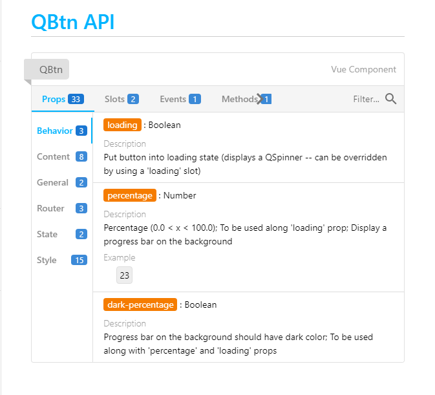
Task: Click the dark-percentage prop badge
Action: pos(140,304)
